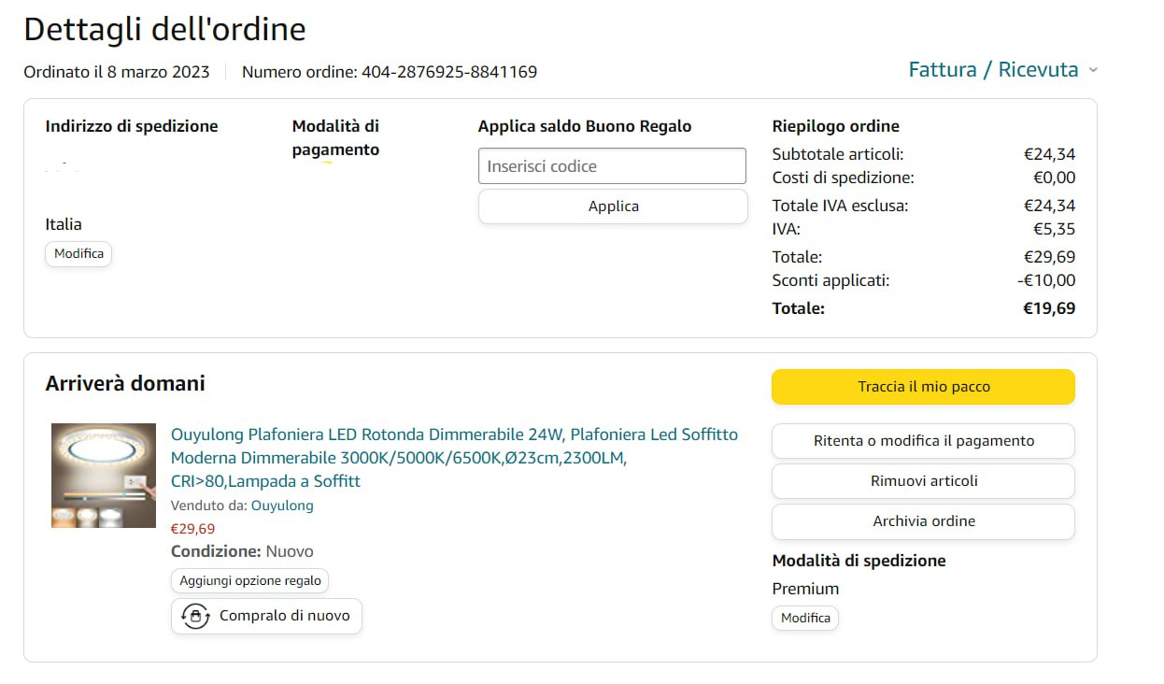The image size is (1164, 684).
Task: Click the yellow Traccia il mio pacco button
Action: point(923,387)
